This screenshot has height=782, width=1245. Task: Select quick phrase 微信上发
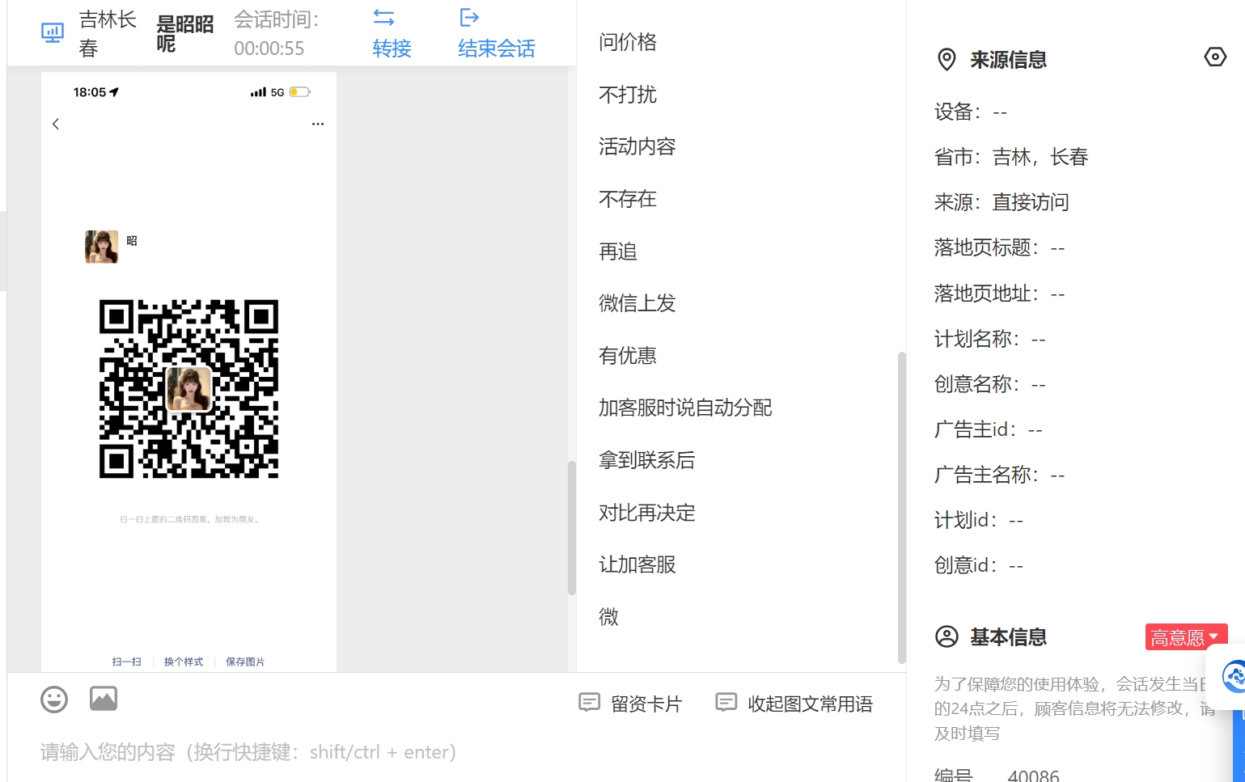click(637, 303)
